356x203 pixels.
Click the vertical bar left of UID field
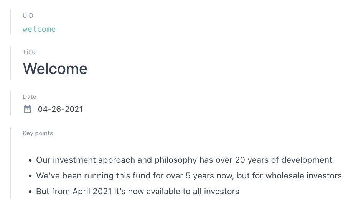(11, 22)
